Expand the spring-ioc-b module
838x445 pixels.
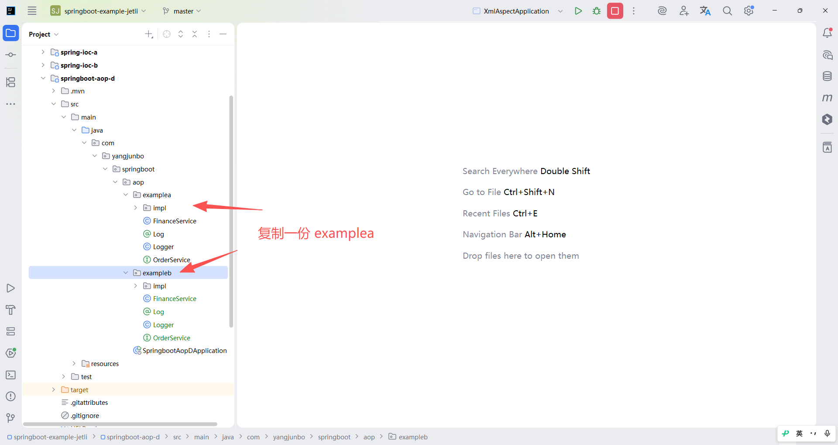click(43, 65)
